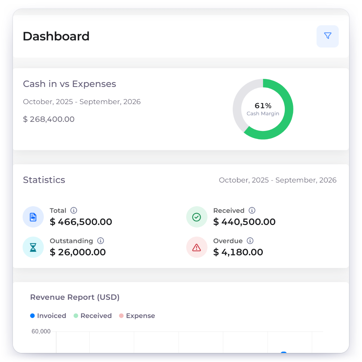This screenshot has height=362, width=362.
Task: Toggle the Invoiced series in chart legend
Action: 48,315
